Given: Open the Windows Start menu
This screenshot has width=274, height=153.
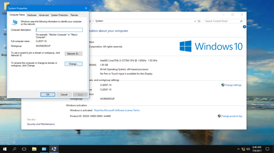Looking at the screenshot, I should pos(5,149).
